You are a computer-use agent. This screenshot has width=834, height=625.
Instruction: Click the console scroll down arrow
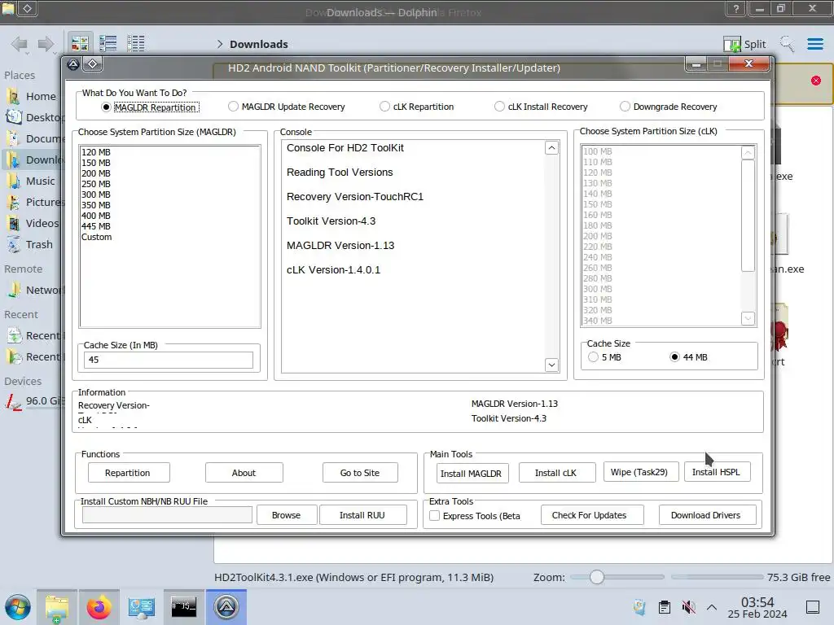pos(552,365)
